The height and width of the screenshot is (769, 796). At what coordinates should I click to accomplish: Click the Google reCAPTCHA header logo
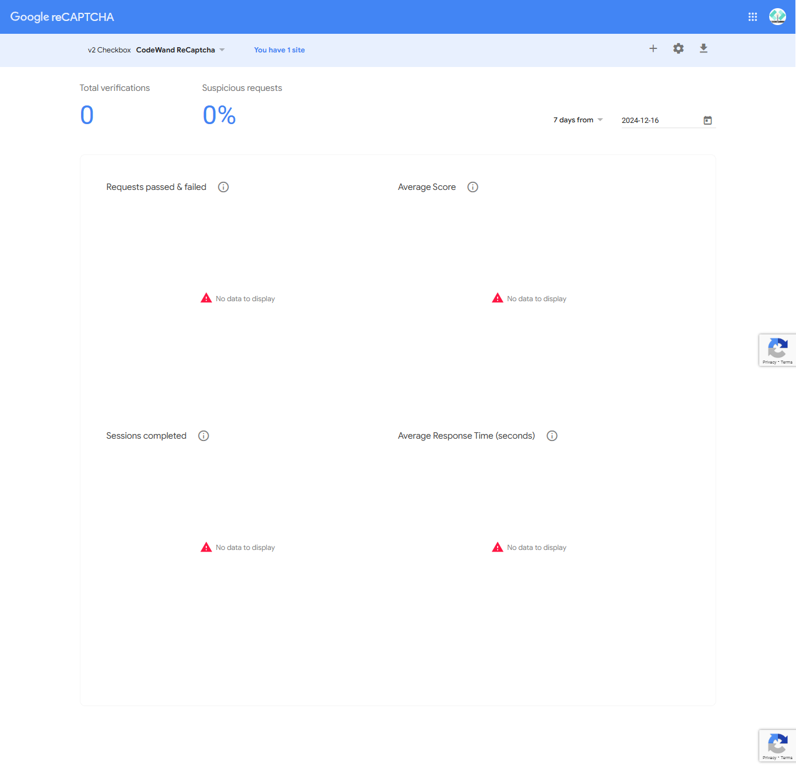62,17
